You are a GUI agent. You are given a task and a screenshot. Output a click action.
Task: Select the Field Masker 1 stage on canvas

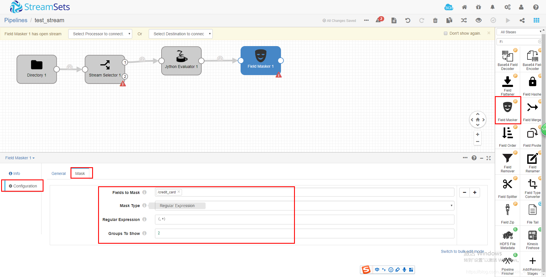pos(261,61)
